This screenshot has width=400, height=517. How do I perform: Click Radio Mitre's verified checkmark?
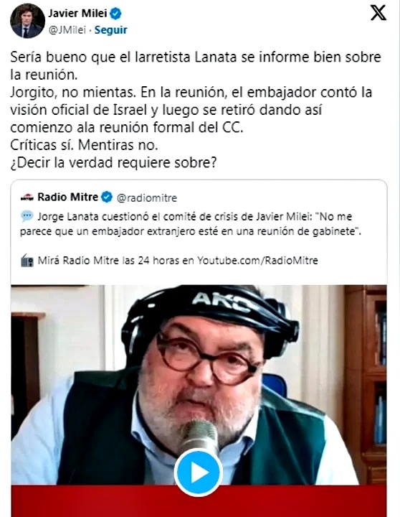[106, 197]
